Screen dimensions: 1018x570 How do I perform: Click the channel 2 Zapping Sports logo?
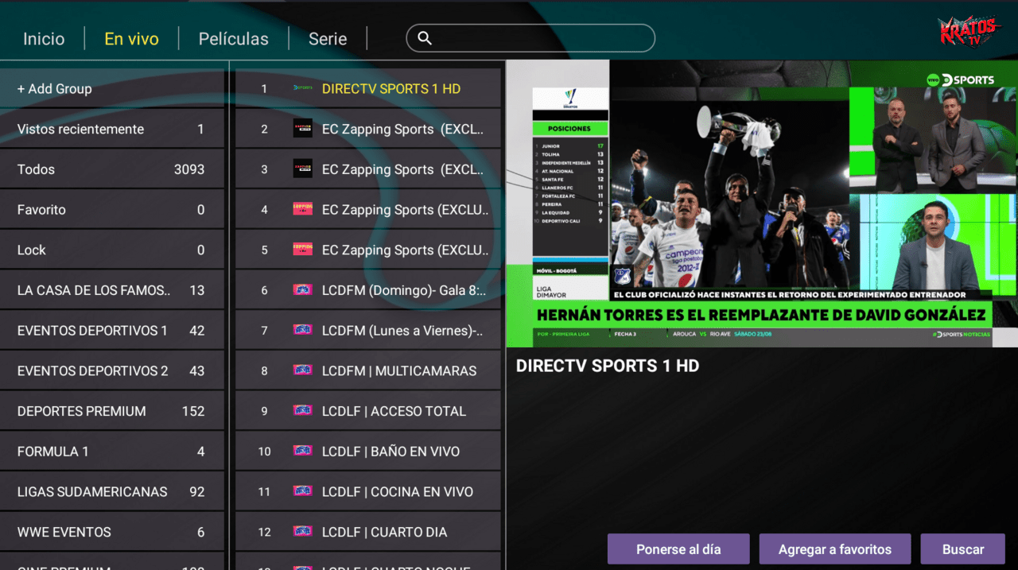click(302, 129)
